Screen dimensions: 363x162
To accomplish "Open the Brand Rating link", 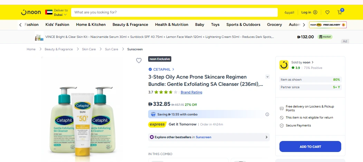I will click(191, 92).
